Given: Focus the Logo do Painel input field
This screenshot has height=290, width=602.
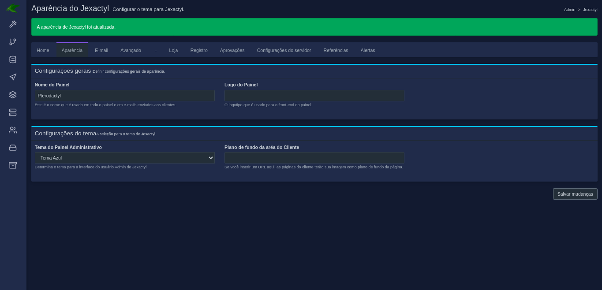Looking at the screenshot, I should pos(314,96).
